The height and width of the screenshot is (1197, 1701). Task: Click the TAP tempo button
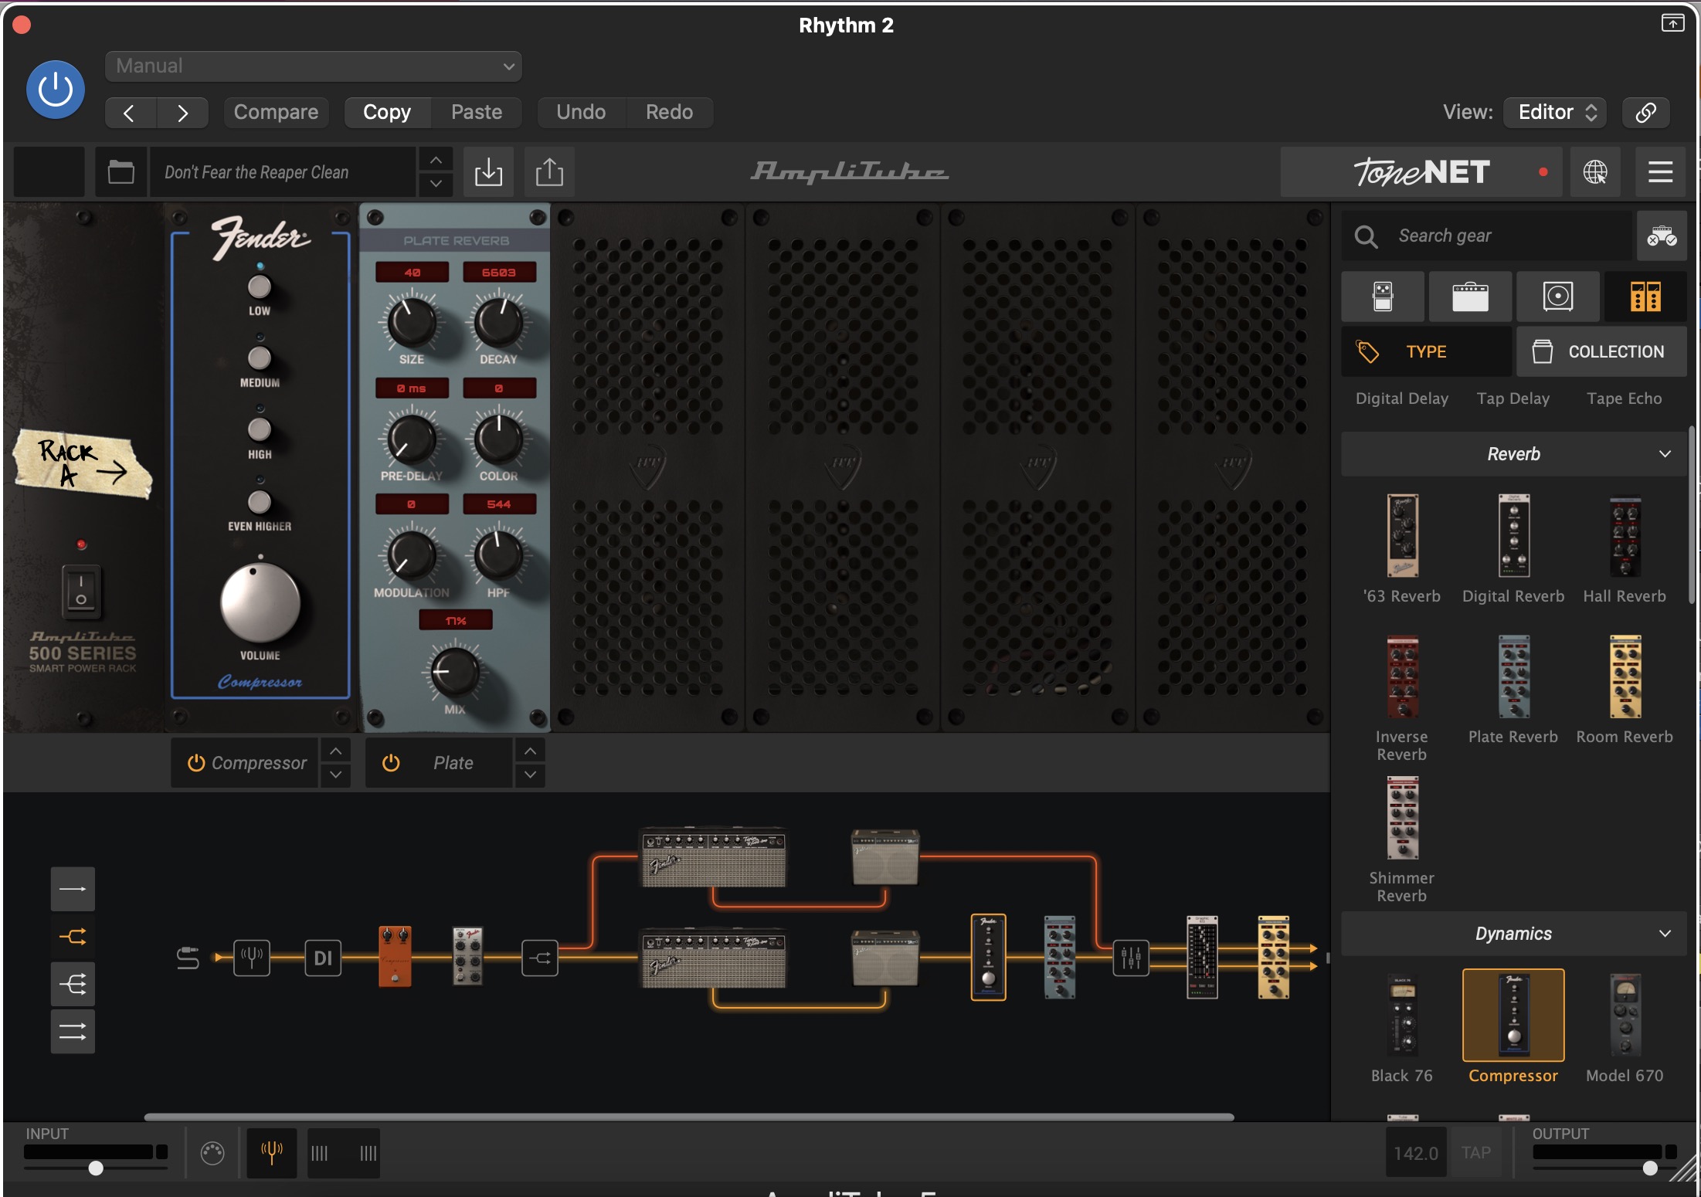click(x=1476, y=1153)
